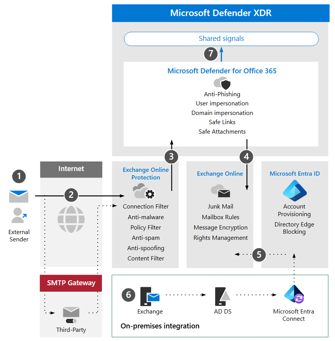Click the Shared signals rounded box
This screenshot has height=341, width=335.
point(221,39)
